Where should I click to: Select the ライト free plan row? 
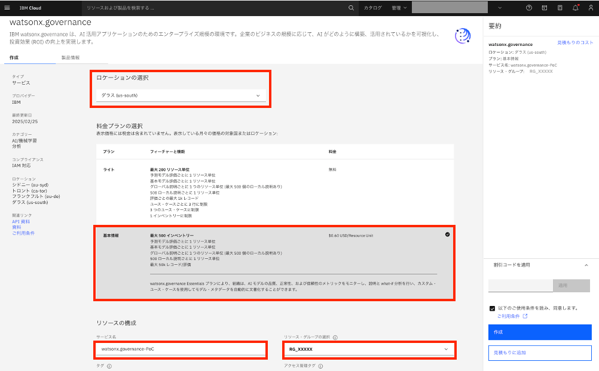tap(273, 191)
